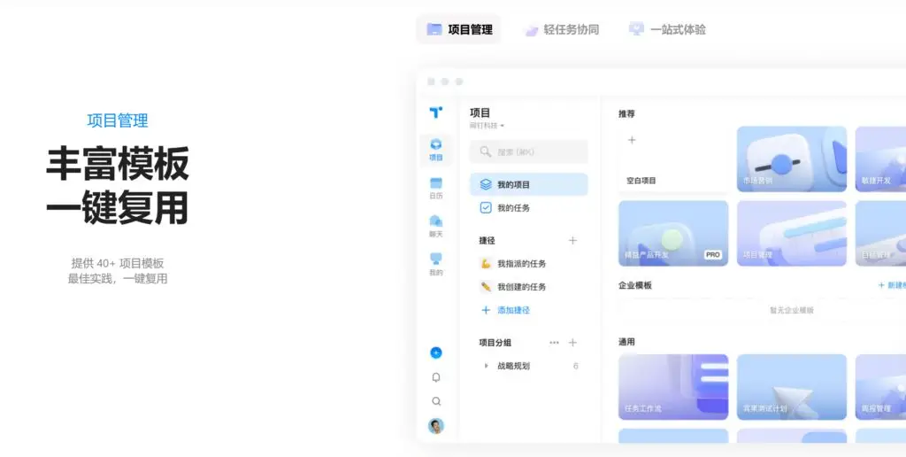906x457 pixels.
Task: Open 我的 section in the sidebar
Action: [x=436, y=265]
